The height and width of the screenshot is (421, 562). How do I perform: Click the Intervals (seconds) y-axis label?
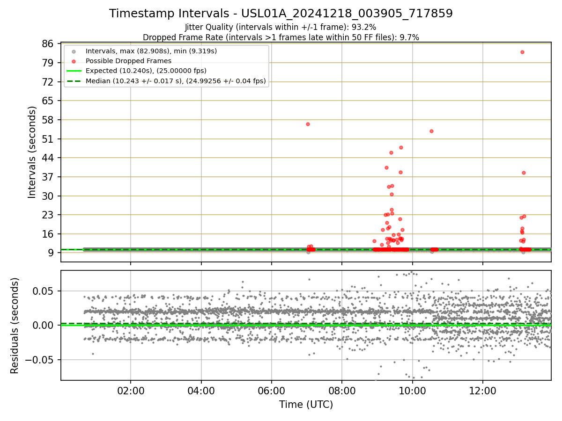point(32,152)
